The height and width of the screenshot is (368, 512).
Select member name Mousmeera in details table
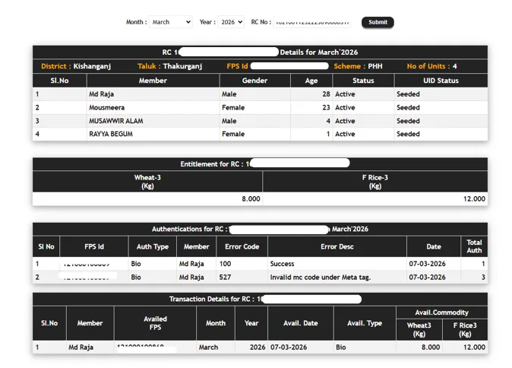coord(108,108)
